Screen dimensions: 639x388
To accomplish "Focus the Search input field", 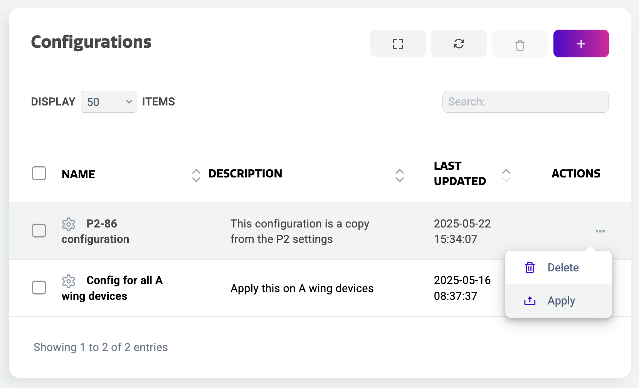I will [525, 102].
